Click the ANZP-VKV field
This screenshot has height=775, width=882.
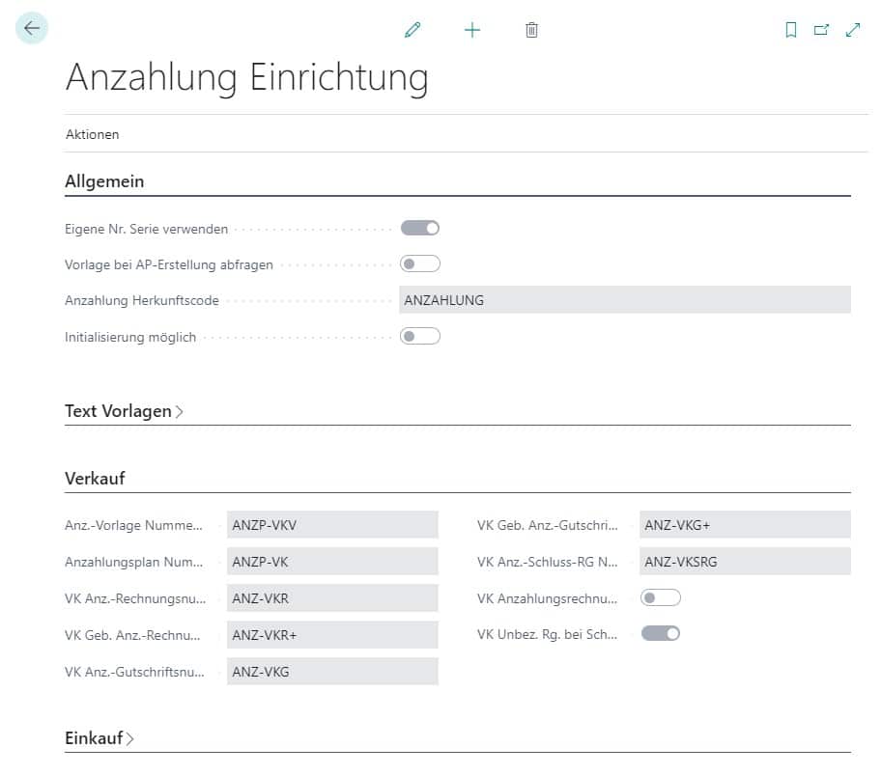pos(332,525)
